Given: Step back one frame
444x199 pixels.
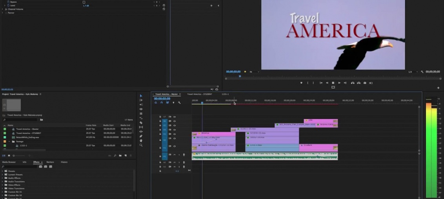Looking at the screenshot, I should (327, 83).
